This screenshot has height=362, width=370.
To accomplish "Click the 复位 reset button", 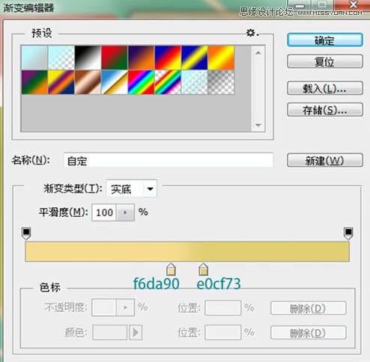I will [x=325, y=61].
